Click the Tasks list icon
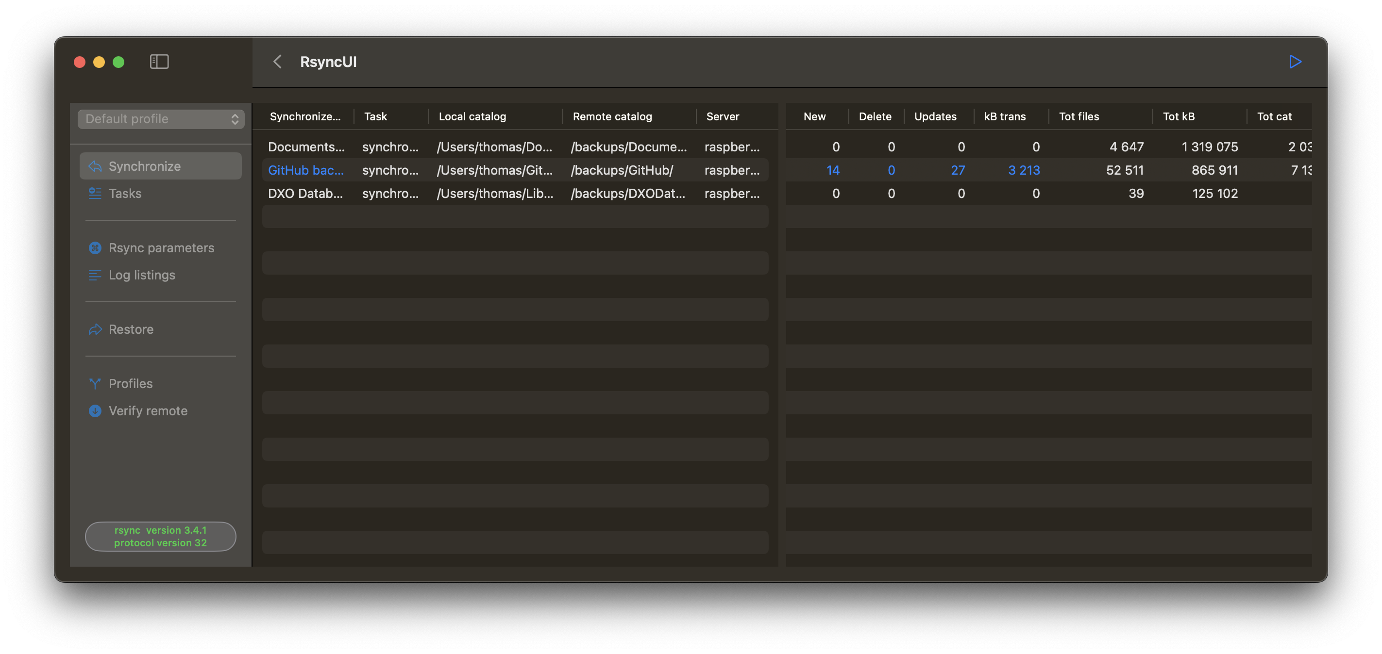This screenshot has width=1382, height=654. [x=95, y=193]
